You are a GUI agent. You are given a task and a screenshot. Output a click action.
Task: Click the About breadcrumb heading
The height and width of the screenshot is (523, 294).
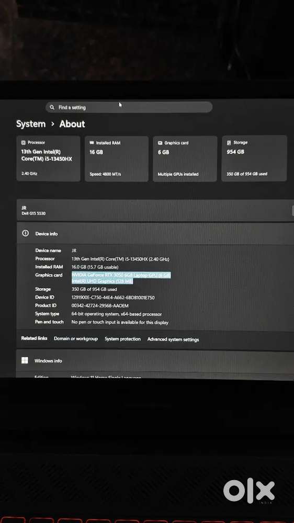coord(72,124)
